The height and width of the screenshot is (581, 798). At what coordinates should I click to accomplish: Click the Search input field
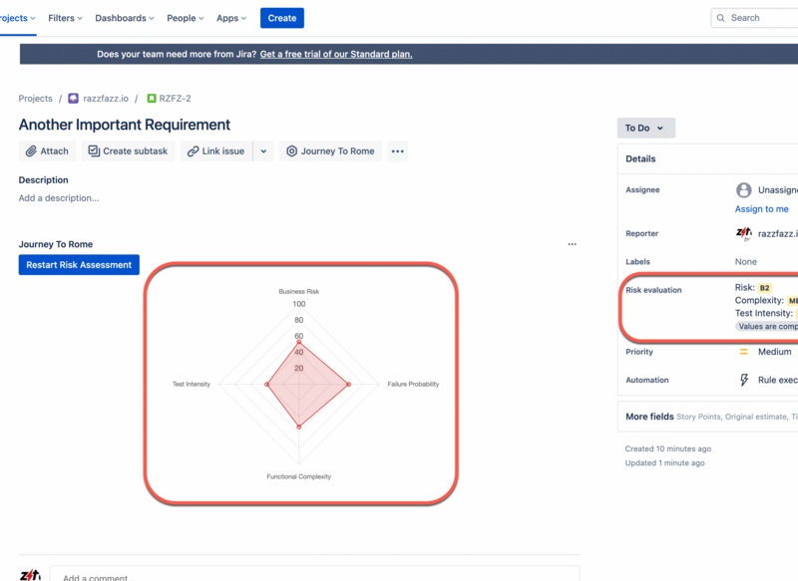(x=758, y=18)
